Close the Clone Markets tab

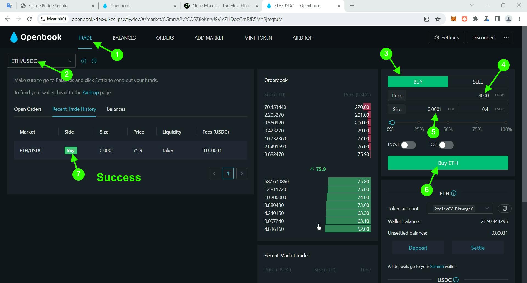coord(257,6)
